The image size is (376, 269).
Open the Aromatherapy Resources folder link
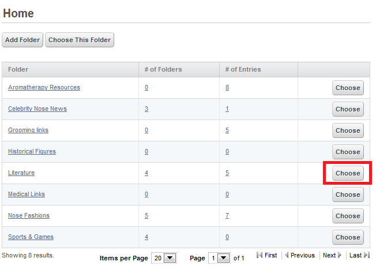pos(44,87)
